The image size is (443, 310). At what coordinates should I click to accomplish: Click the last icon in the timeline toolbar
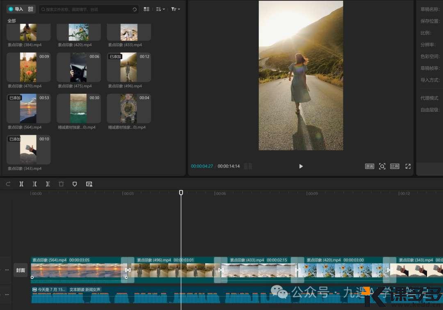(x=89, y=184)
